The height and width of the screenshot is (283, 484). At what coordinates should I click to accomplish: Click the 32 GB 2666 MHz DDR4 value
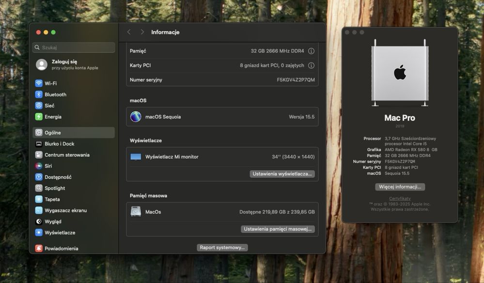(277, 51)
